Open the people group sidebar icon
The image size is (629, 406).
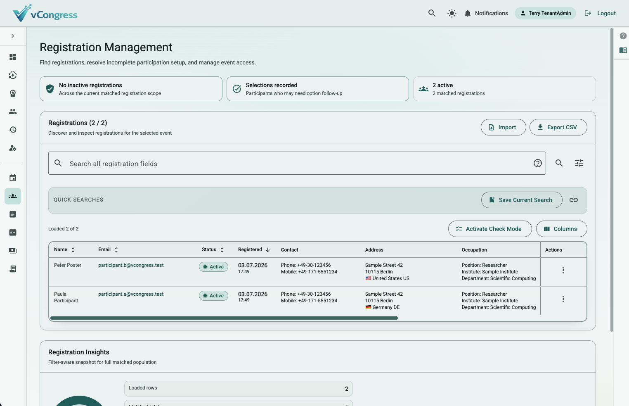tap(13, 112)
